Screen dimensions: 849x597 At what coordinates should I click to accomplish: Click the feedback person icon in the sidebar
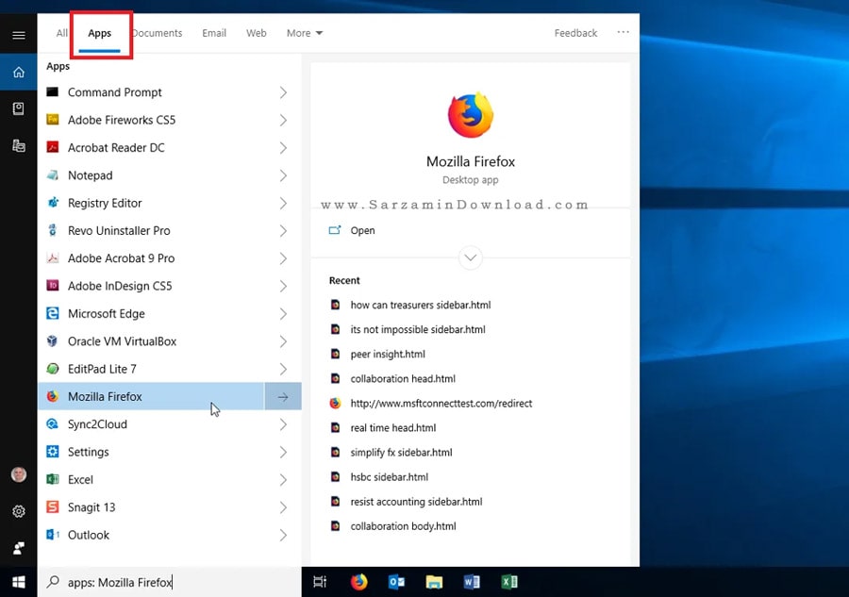[x=19, y=548]
